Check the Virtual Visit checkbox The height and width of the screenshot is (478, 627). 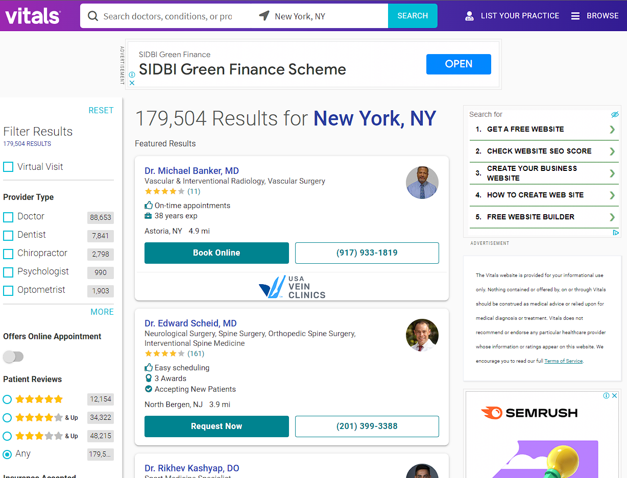8,167
